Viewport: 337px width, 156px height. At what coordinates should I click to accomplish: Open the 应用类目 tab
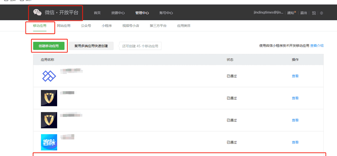184,26
